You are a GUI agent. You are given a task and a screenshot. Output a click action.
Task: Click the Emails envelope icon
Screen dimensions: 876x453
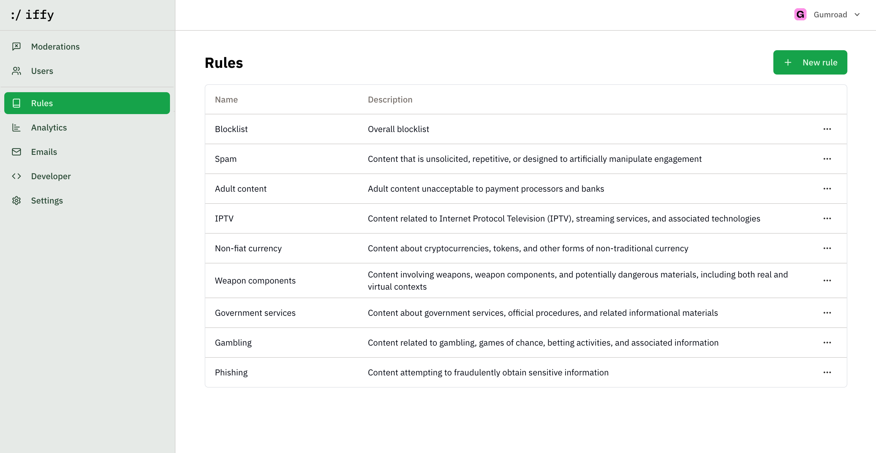pyautogui.click(x=16, y=152)
